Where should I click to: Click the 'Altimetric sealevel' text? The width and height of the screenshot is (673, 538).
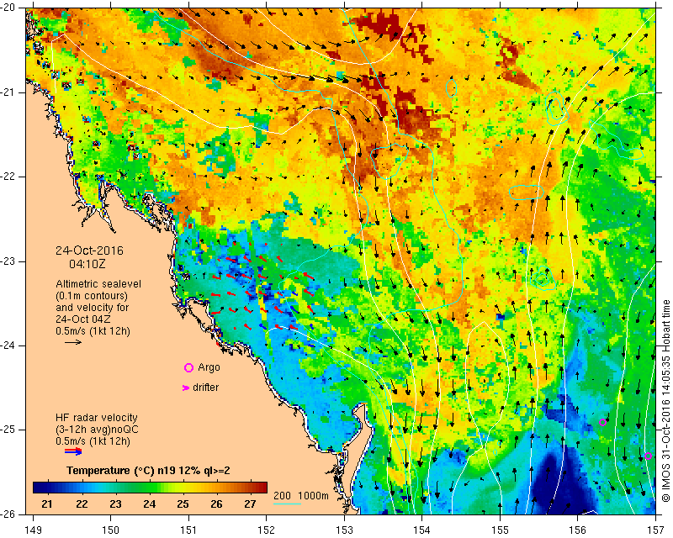pos(98,284)
